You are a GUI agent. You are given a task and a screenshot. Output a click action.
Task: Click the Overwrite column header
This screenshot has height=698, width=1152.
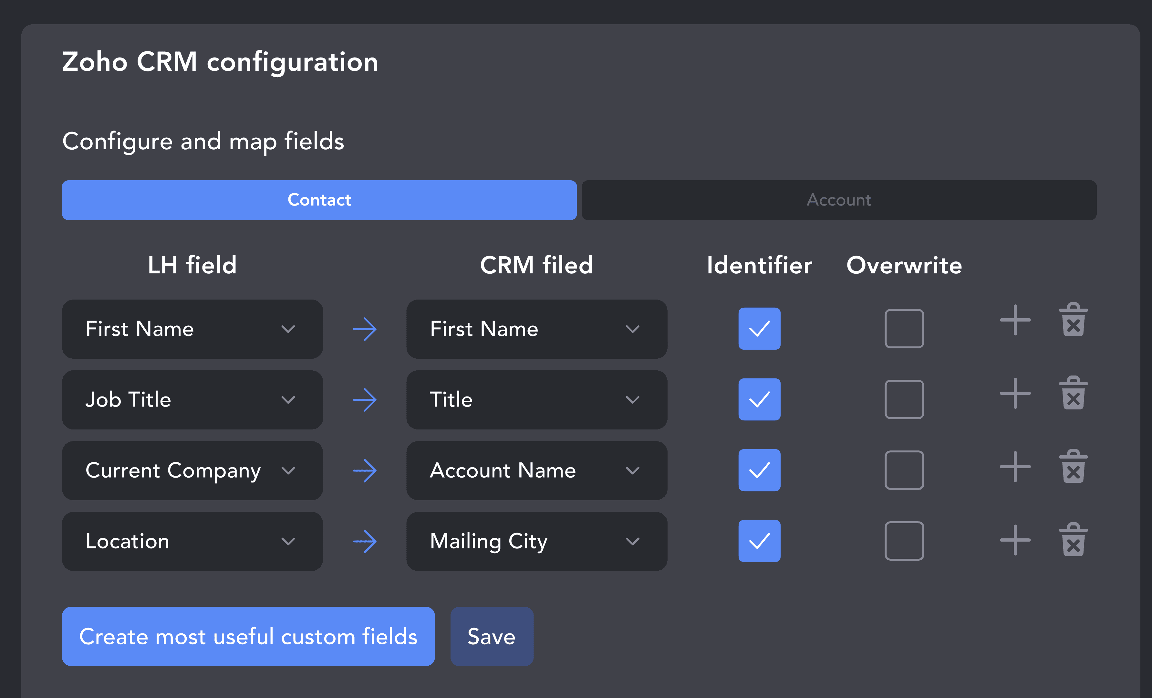[904, 265]
